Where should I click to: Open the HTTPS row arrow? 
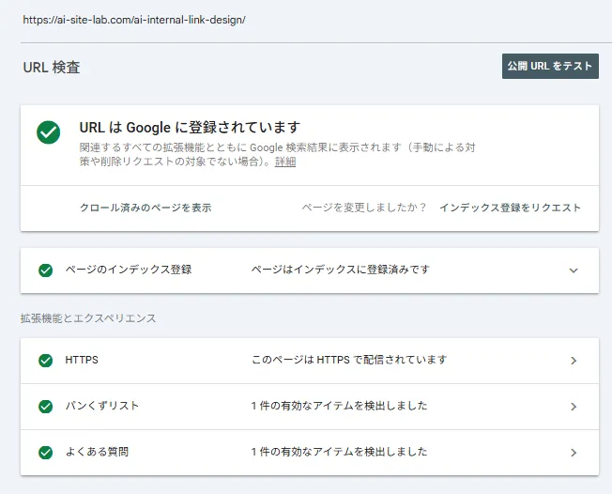pyautogui.click(x=574, y=361)
